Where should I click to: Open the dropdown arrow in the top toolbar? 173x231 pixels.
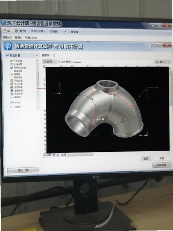pyautogui.click(x=65, y=32)
